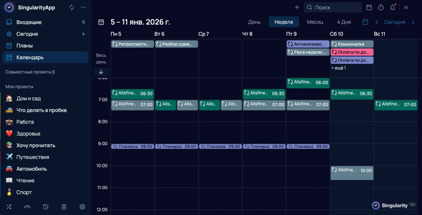Open trash using the bin icon at bottom
422x215 pixels.
pos(64,207)
